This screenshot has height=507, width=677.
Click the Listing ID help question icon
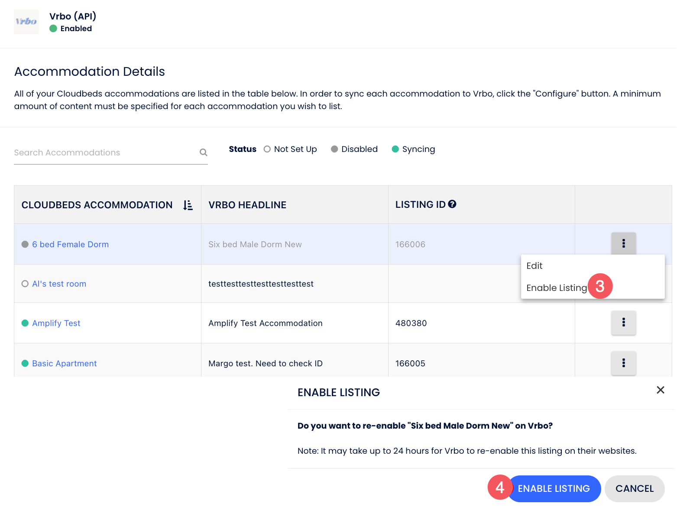[452, 204]
